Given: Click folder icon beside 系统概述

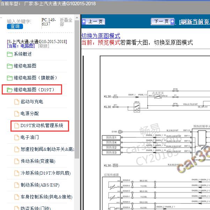Looking at the screenshot, I should click(x=10, y=54).
